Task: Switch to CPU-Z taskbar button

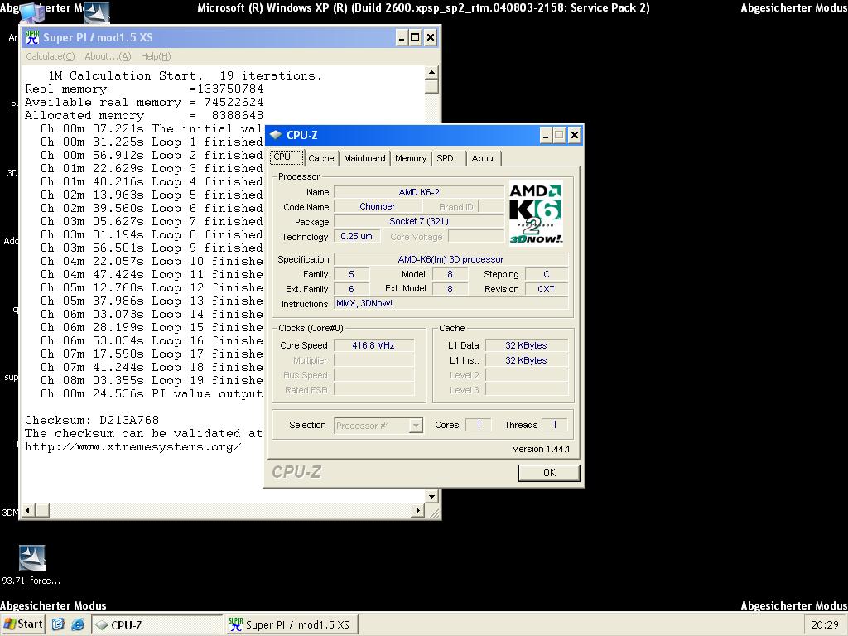Action: (157, 624)
